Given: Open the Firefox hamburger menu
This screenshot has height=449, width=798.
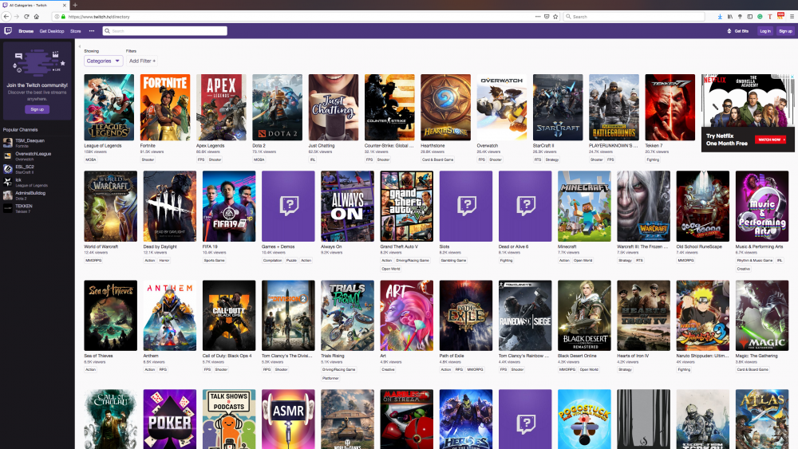Looking at the screenshot, I should pos(791,16).
